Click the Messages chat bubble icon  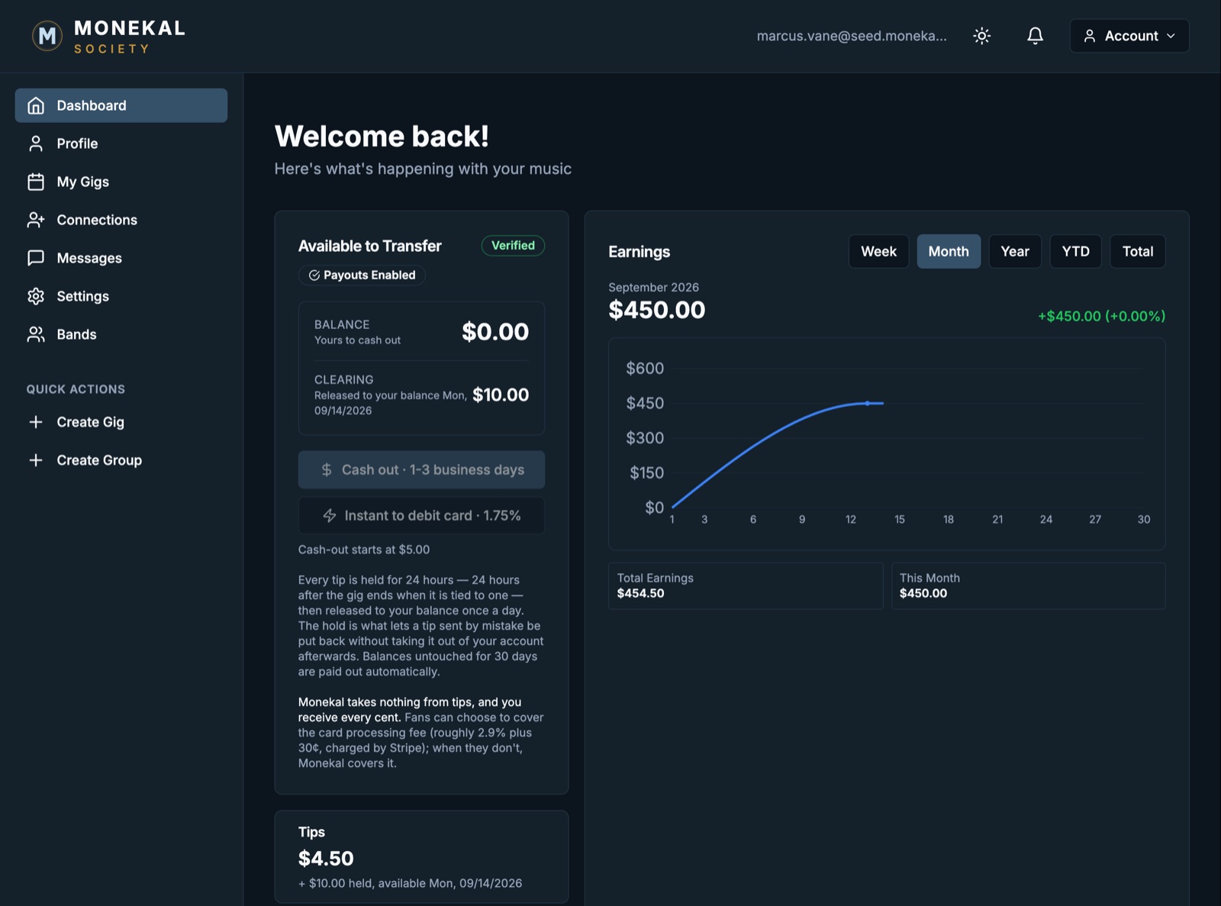point(36,258)
